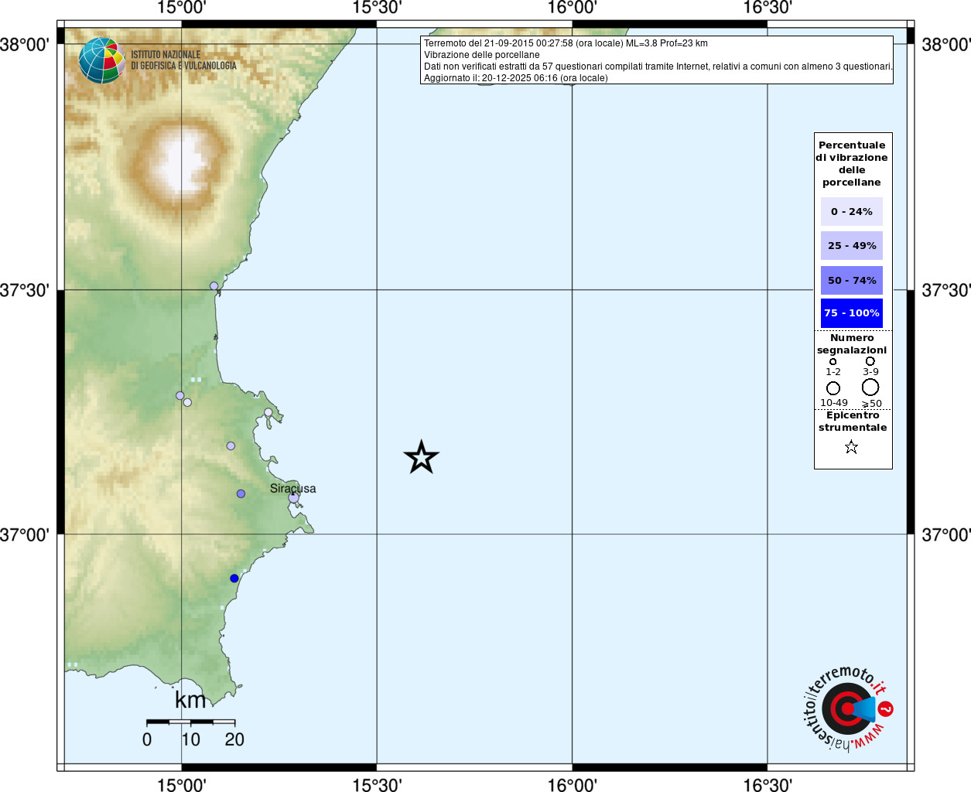Click the 38°00' label on the right axis

click(x=946, y=45)
